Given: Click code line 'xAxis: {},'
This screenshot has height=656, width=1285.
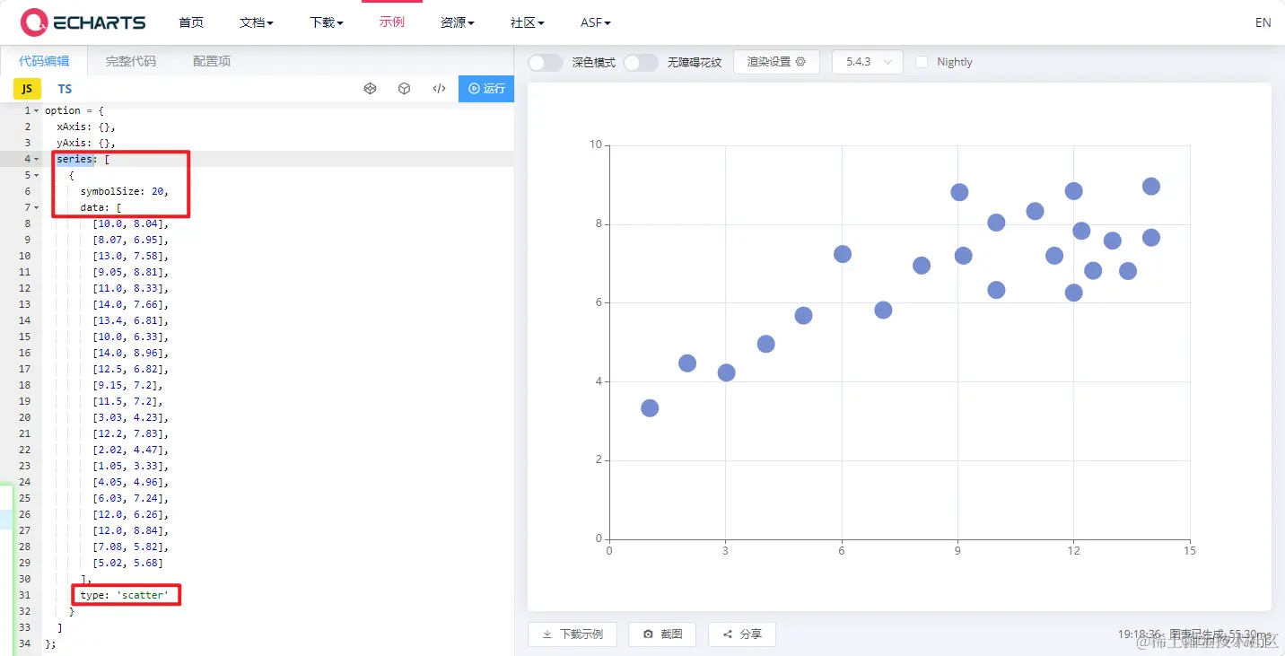Looking at the screenshot, I should (x=86, y=127).
